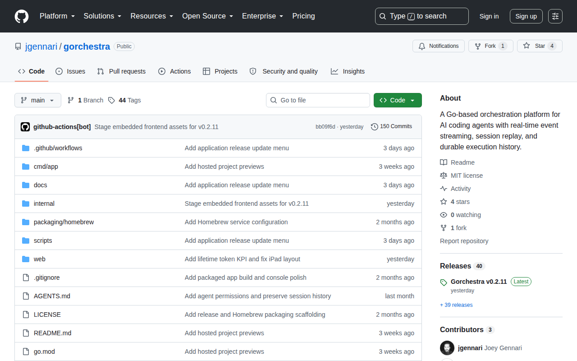Image resolution: width=577 pixels, height=361 pixels.
Task: Open commit hash bb09f6d
Action: [x=325, y=127]
